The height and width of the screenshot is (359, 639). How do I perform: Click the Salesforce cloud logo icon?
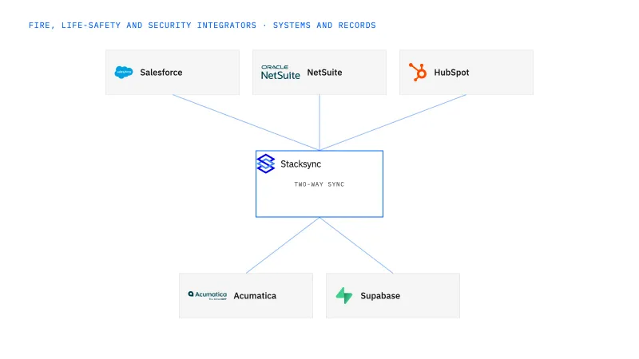[x=124, y=73]
